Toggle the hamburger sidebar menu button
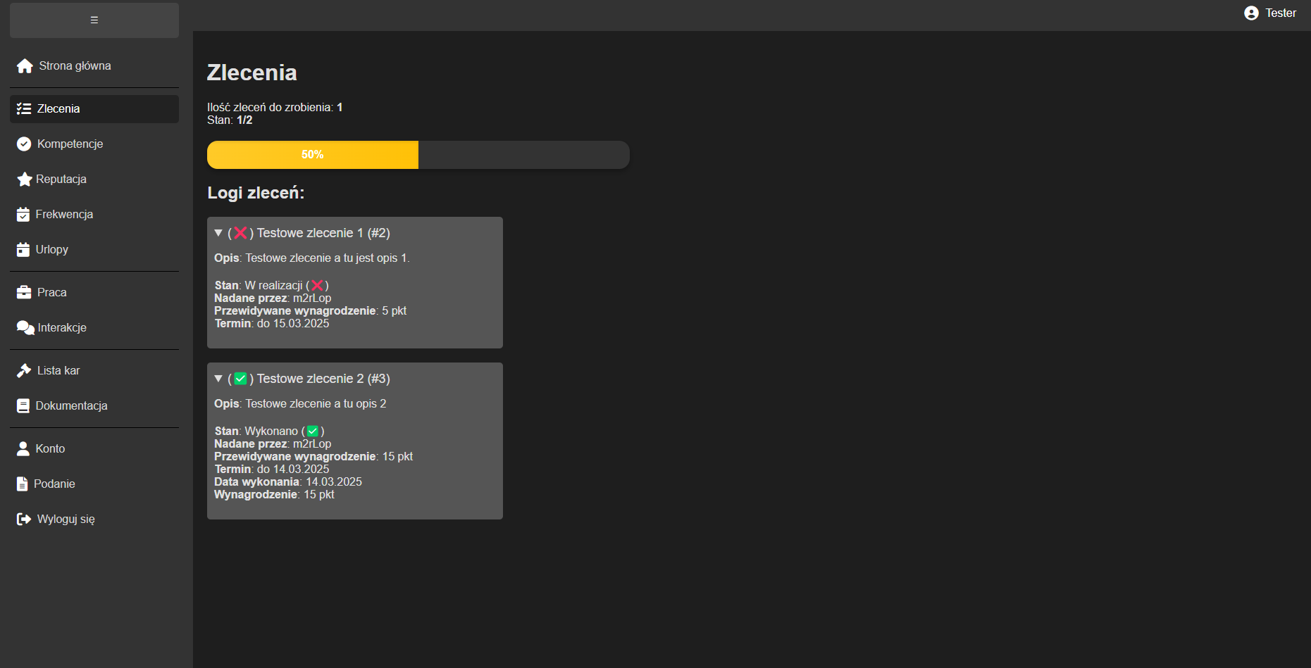1311x668 pixels. click(x=94, y=20)
